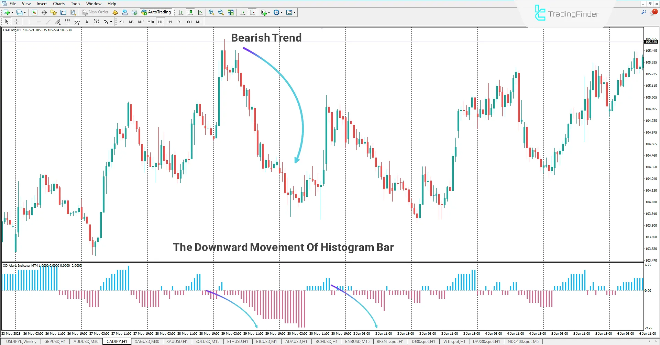Select the Crosshair tool

tap(16, 22)
